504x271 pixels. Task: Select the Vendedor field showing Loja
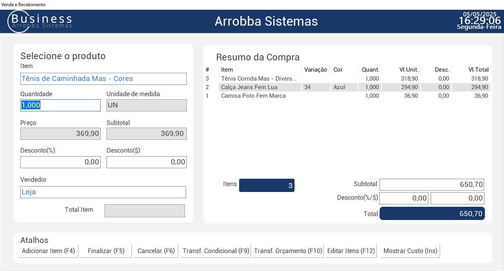[x=103, y=192]
